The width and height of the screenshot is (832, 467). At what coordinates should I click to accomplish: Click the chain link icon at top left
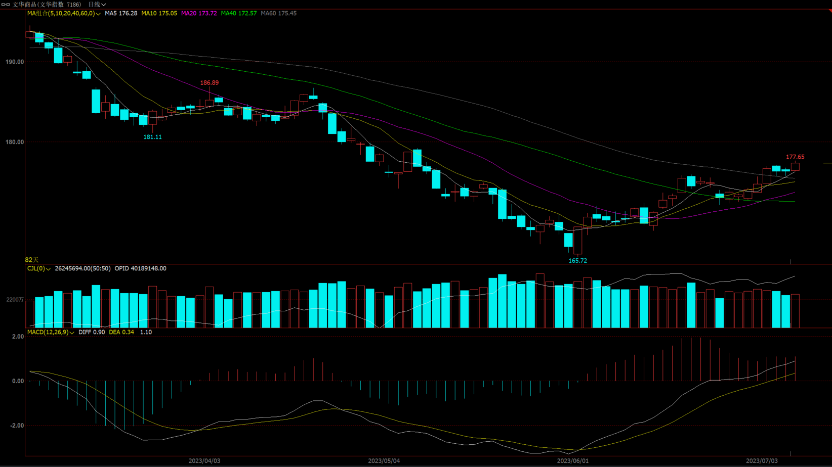tap(6, 5)
